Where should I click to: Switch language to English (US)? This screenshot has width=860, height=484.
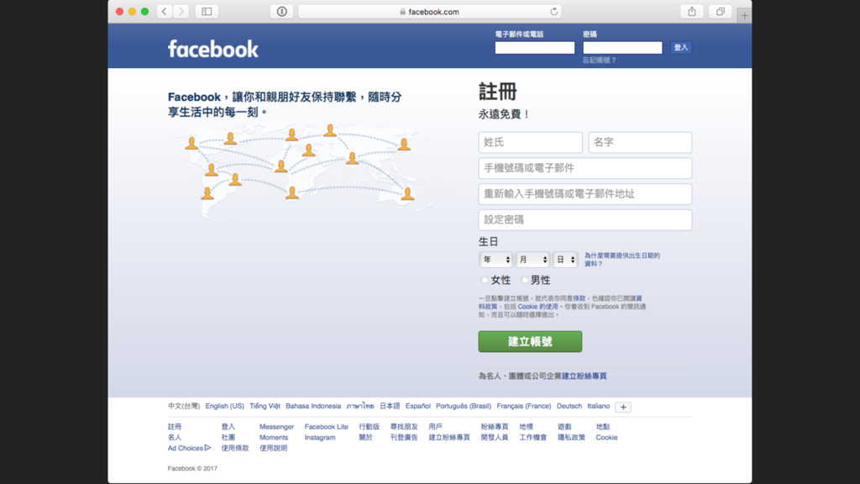(x=224, y=406)
